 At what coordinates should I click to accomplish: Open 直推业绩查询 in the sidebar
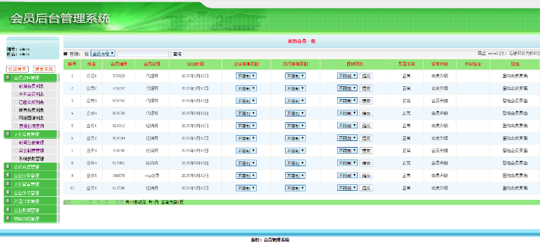coord(31,126)
